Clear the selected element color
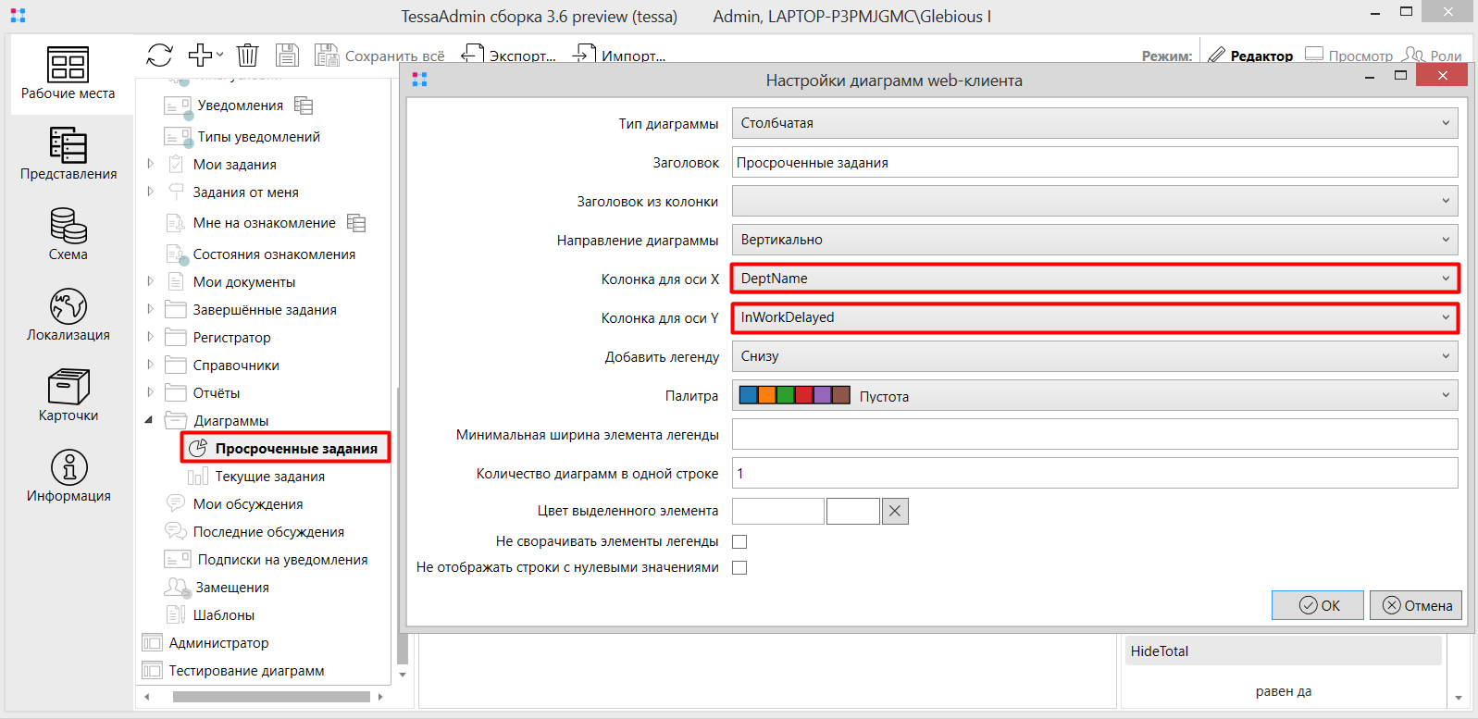 tap(895, 511)
